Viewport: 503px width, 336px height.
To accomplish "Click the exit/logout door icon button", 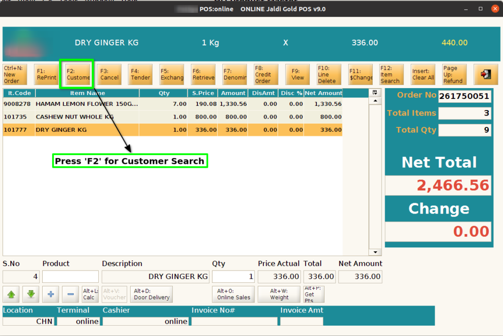I will [486, 74].
